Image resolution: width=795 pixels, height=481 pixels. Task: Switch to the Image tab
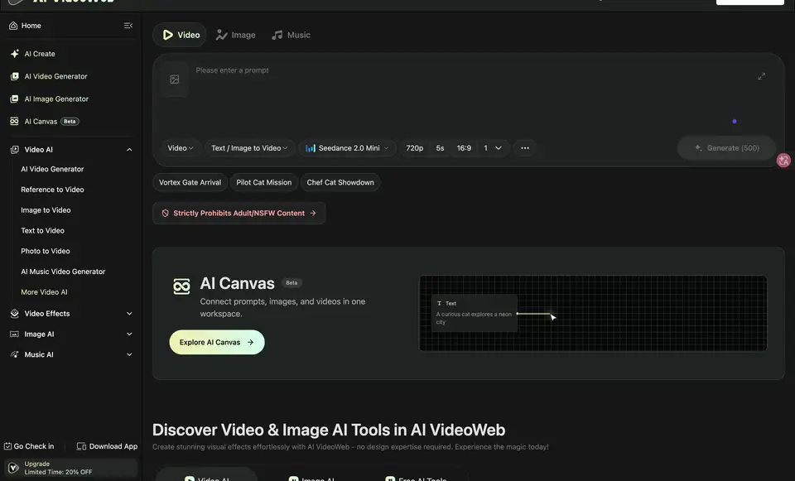click(236, 35)
